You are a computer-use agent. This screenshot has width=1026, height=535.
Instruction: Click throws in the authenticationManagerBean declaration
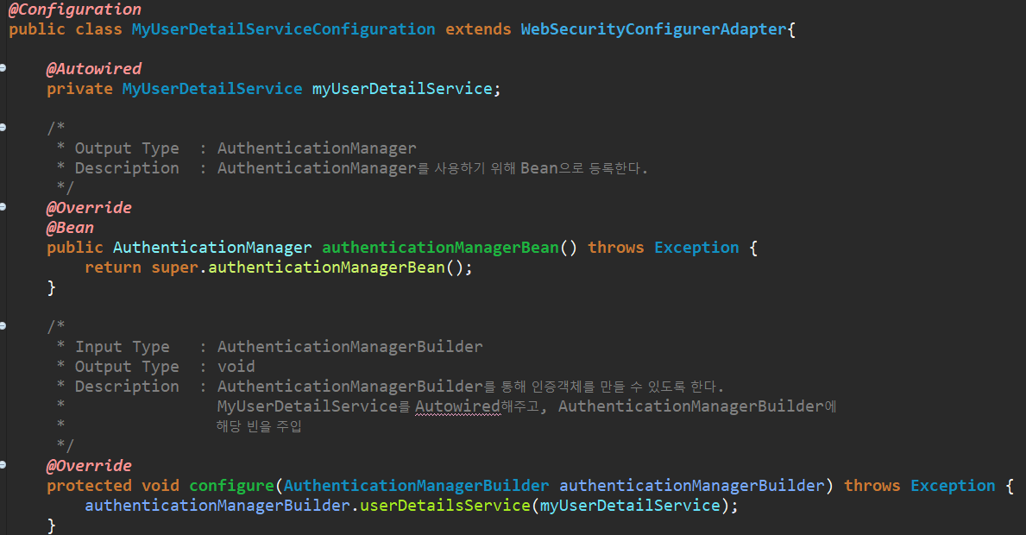click(x=616, y=248)
